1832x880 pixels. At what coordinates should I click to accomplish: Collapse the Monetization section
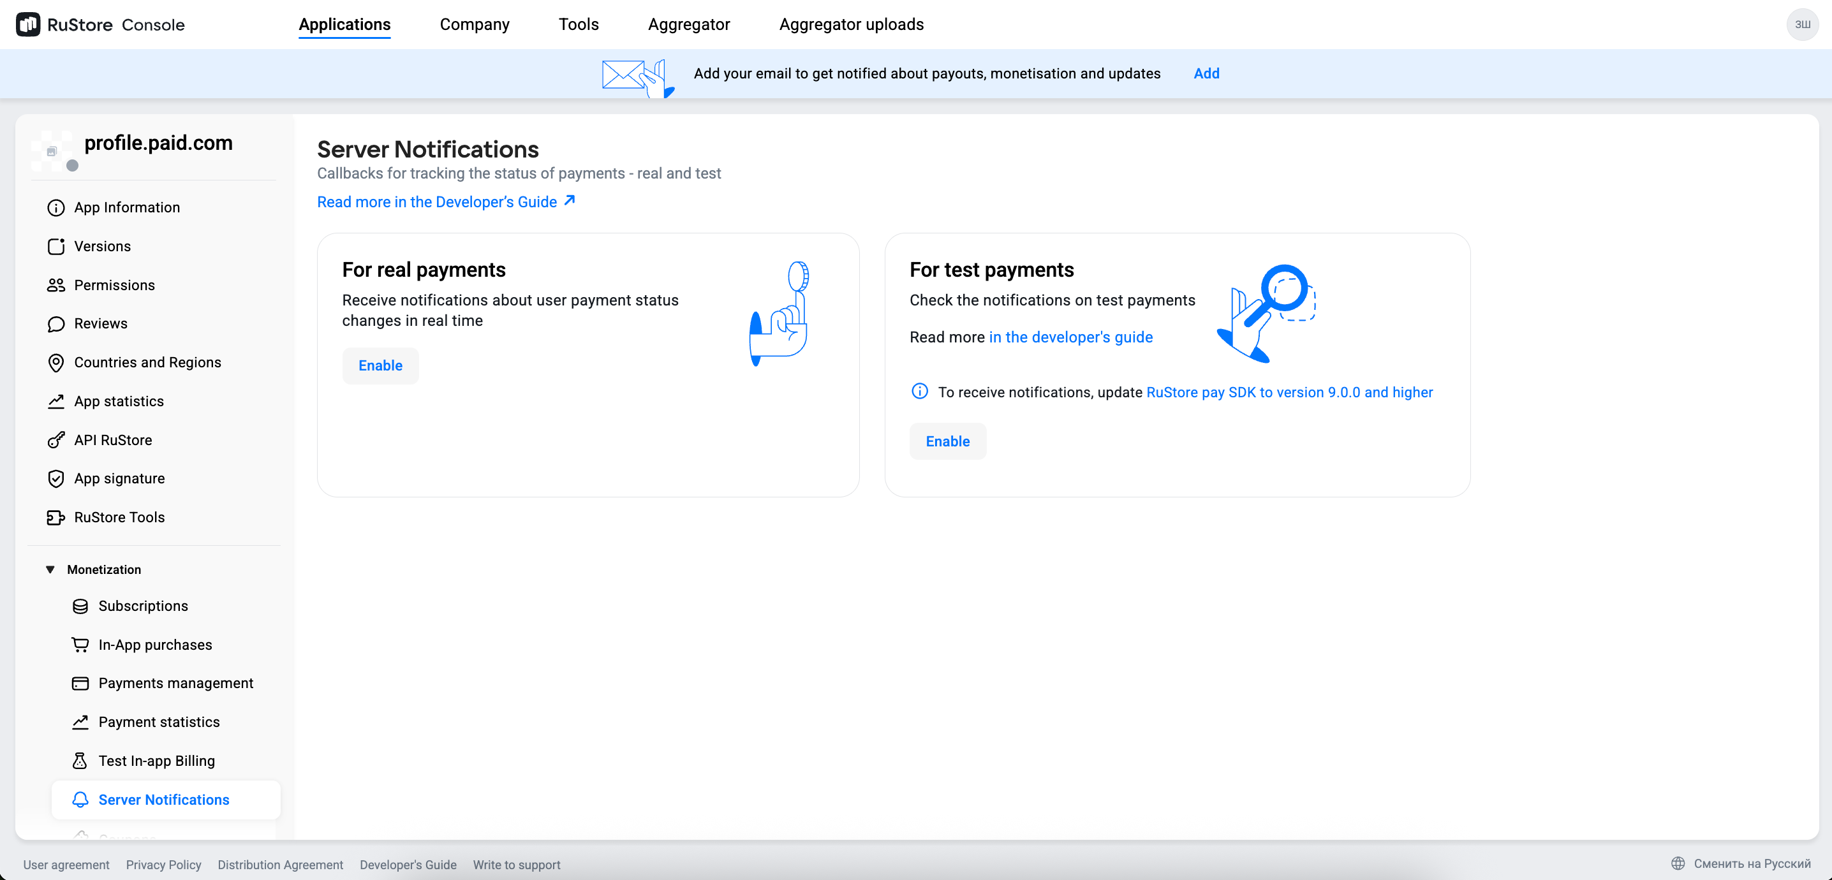(x=49, y=569)
